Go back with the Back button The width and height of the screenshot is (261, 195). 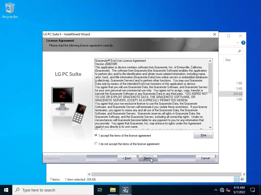pyautogui.click(x=127, y=158)
